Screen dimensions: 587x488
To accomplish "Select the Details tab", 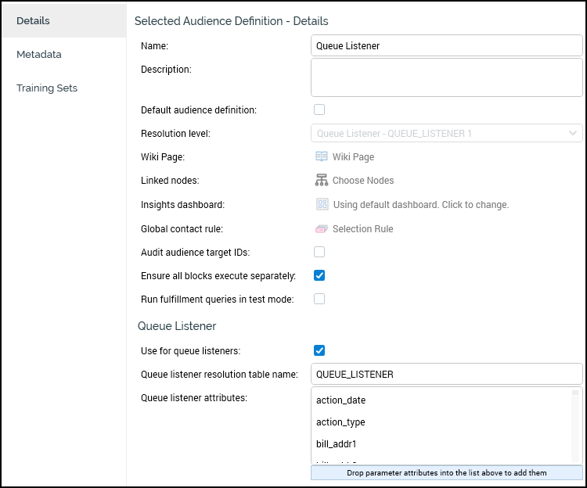I will [33, 21].
